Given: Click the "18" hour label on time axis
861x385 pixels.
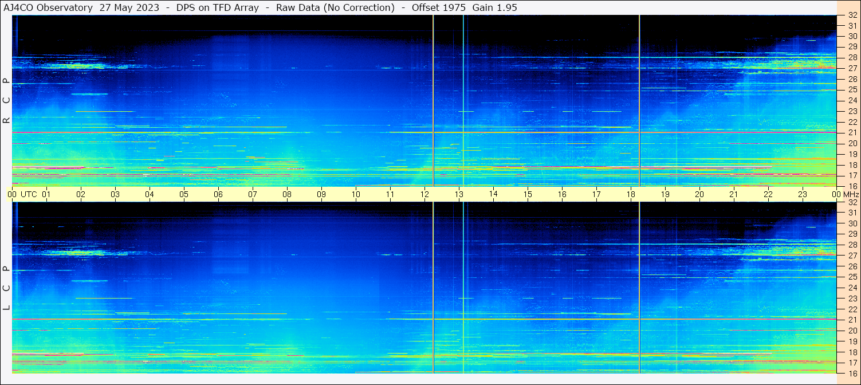Looking at the screenshot, I should tap(631, 194).
